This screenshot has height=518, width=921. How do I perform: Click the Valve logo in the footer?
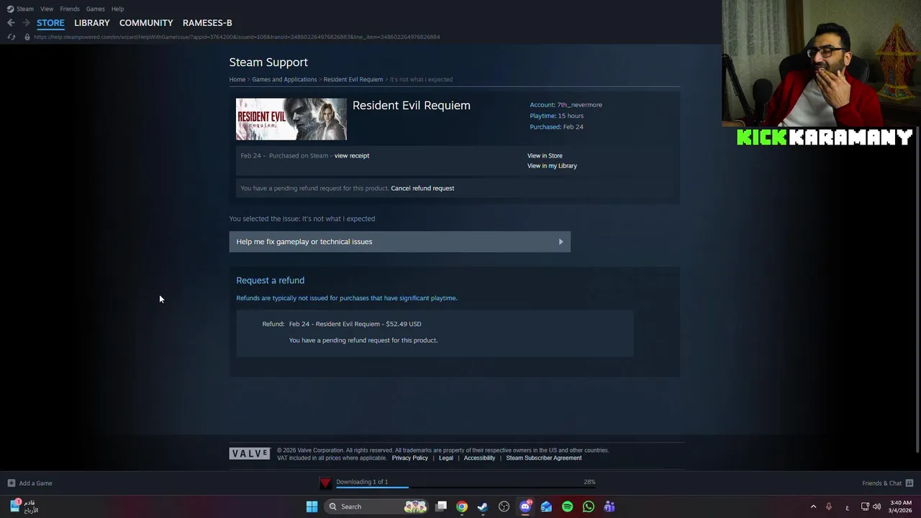[250, 453]
